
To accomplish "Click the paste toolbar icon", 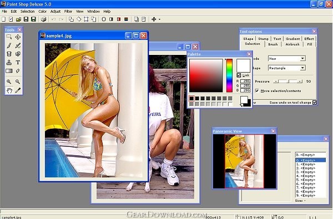I will (x=144, y=19).
